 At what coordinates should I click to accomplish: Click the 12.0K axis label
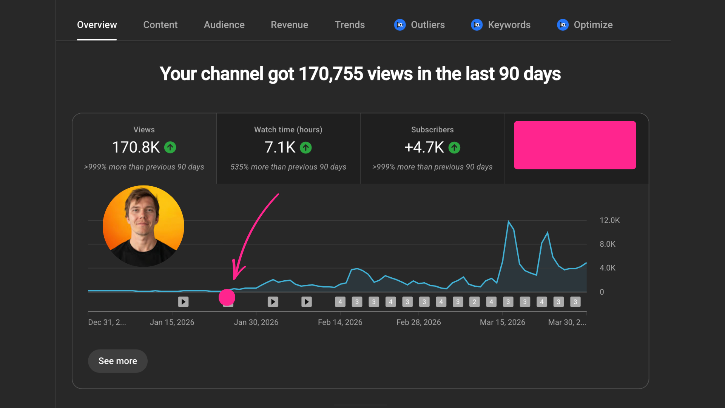click(610, 220)
